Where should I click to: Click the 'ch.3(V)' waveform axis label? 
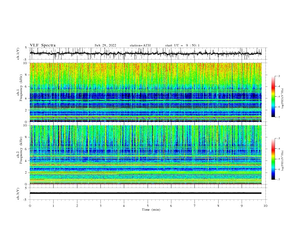click(x=18, y=194)
